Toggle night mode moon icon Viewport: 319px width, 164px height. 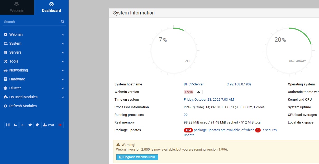point(15,125)
